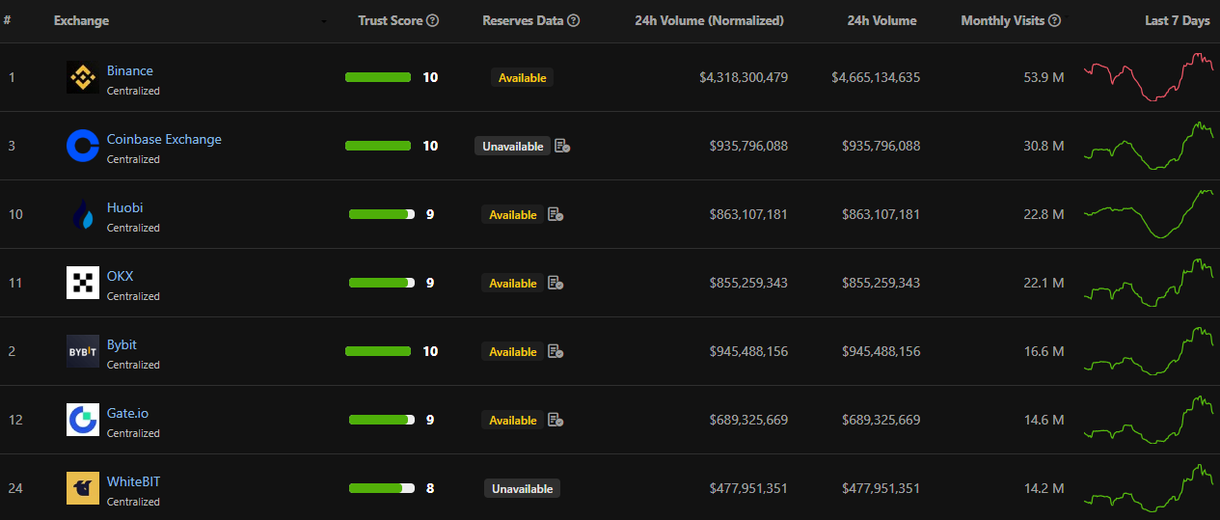
Task: Open the Binance exchange link
Action: pos(129,70)
